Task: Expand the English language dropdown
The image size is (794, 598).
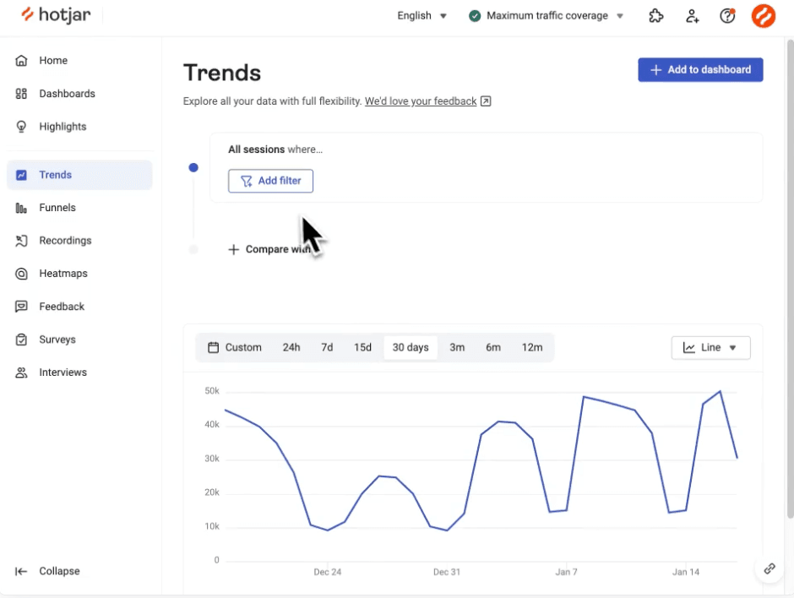Action: [422, 16]
